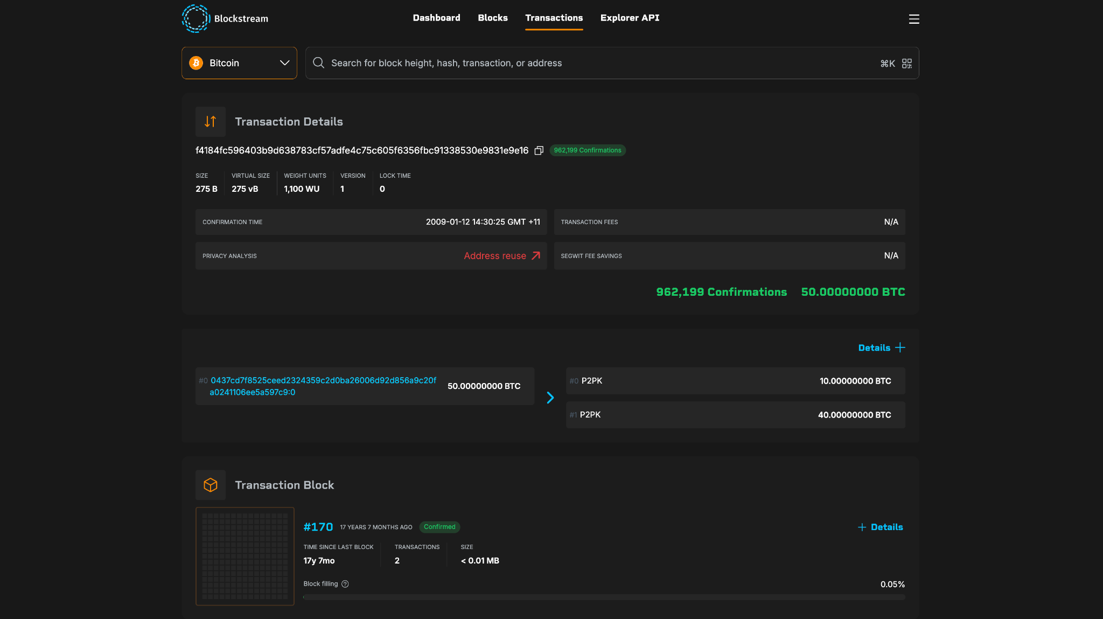Click the block visualization thumbnail

(245, 556)
